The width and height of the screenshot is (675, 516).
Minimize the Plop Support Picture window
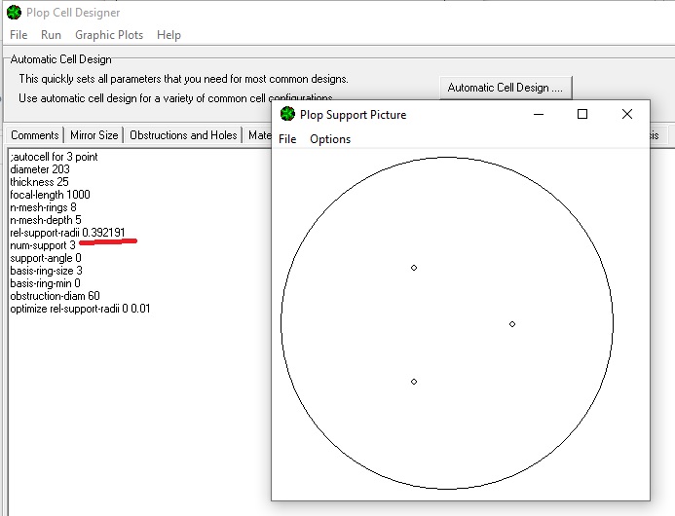(539, 114)
